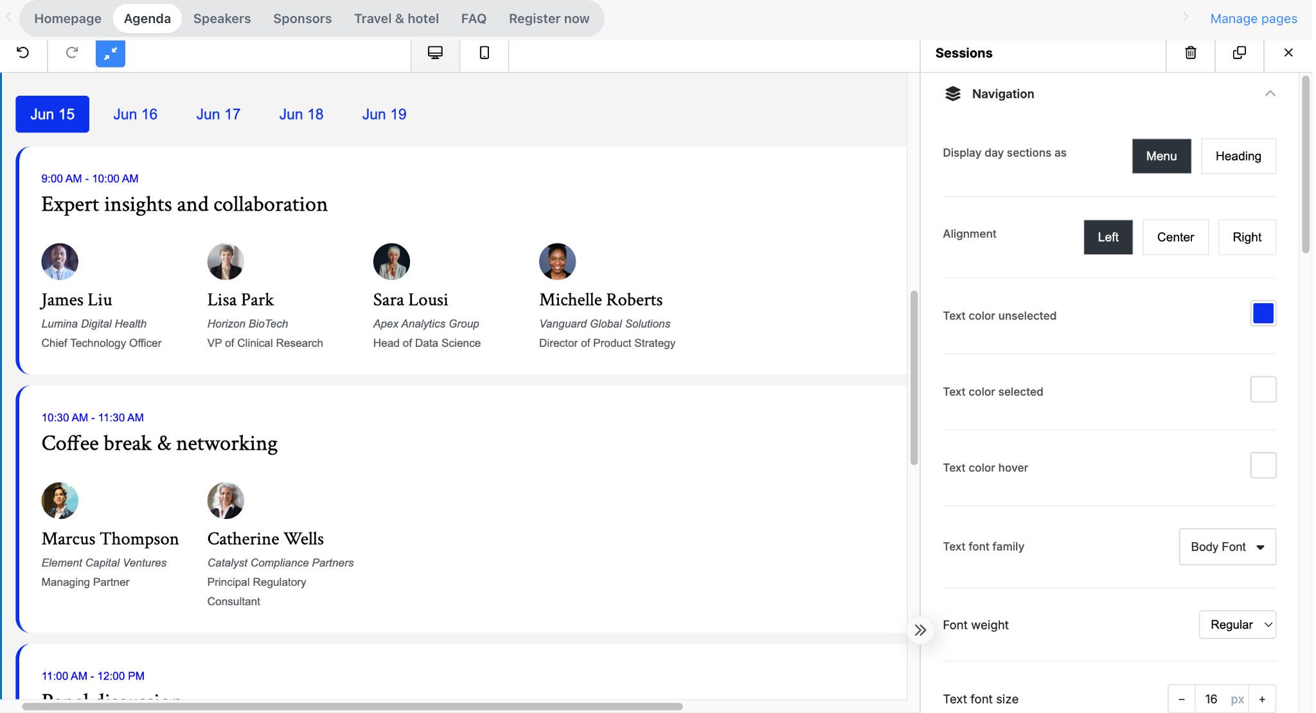The image size is (1316, 713).
Task: Set day sections display to Menu
Action: pos(1161,156)
